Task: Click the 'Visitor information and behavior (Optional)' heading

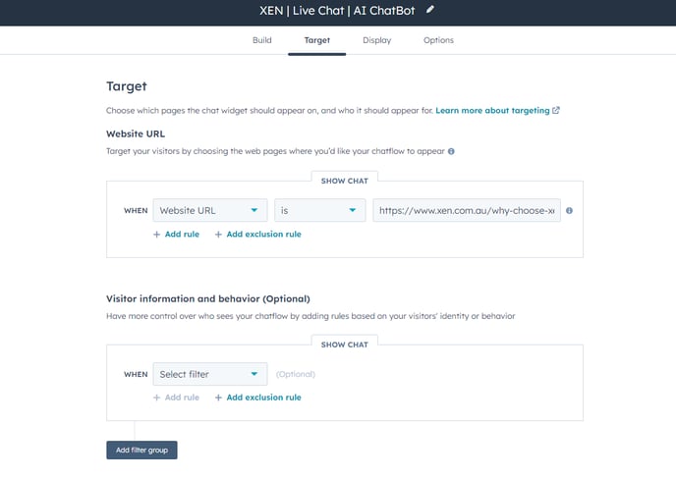Action: coord(208,298)
